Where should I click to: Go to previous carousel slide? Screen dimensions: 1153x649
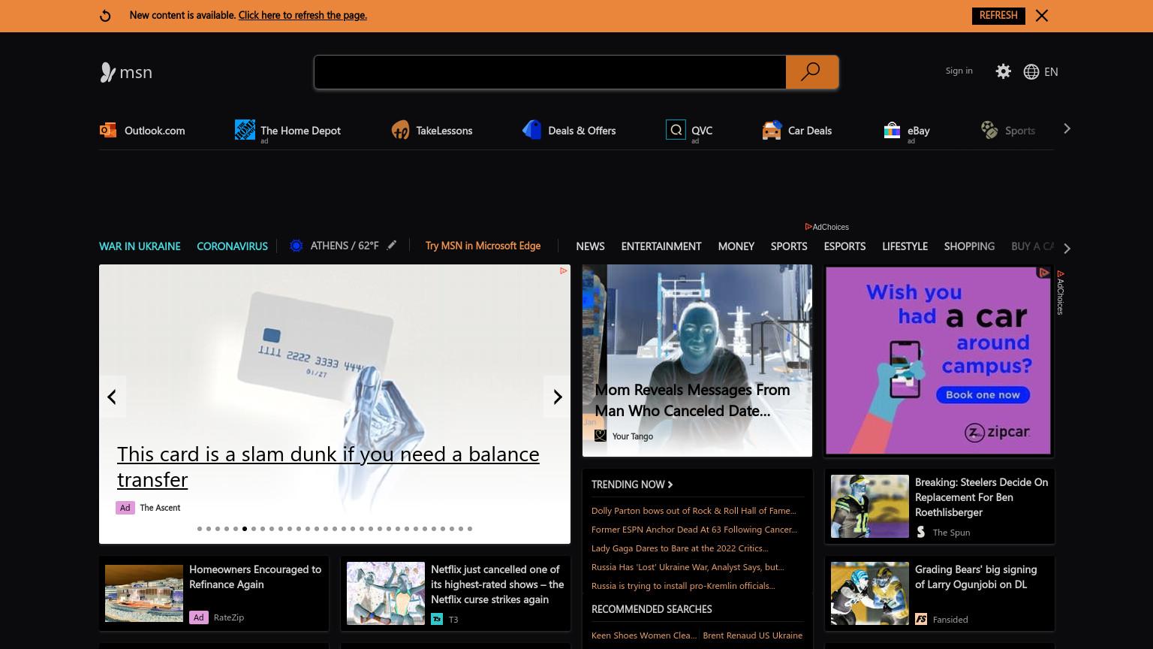coord(112,397)
